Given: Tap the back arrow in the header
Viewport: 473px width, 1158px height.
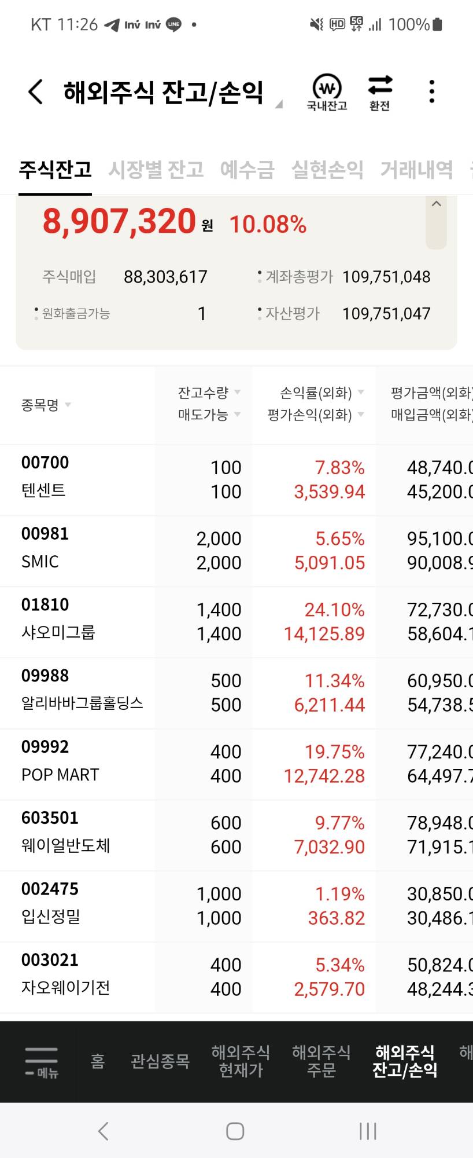Looking at the screenshot, I should pos(36,91).
